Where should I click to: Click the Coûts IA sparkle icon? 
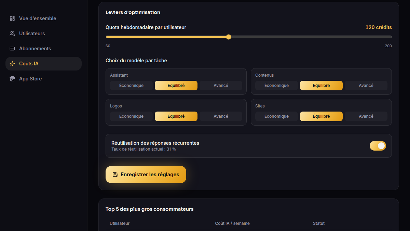tap(12, 64)
